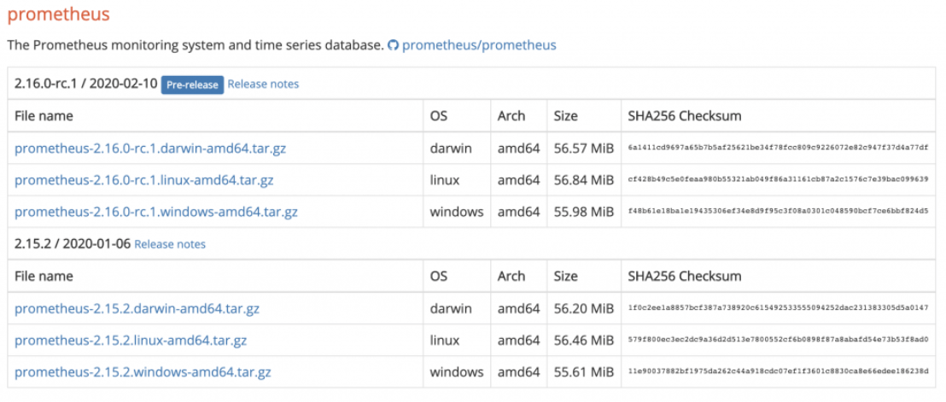Open Release notes for 2.15.2
946x402 pixels.
170,244
